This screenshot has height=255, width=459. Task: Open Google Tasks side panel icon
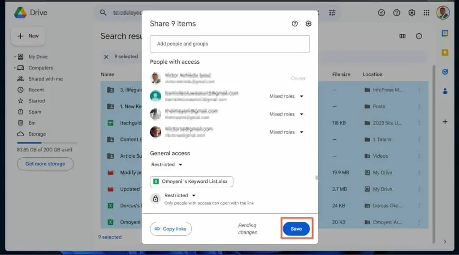445,72
